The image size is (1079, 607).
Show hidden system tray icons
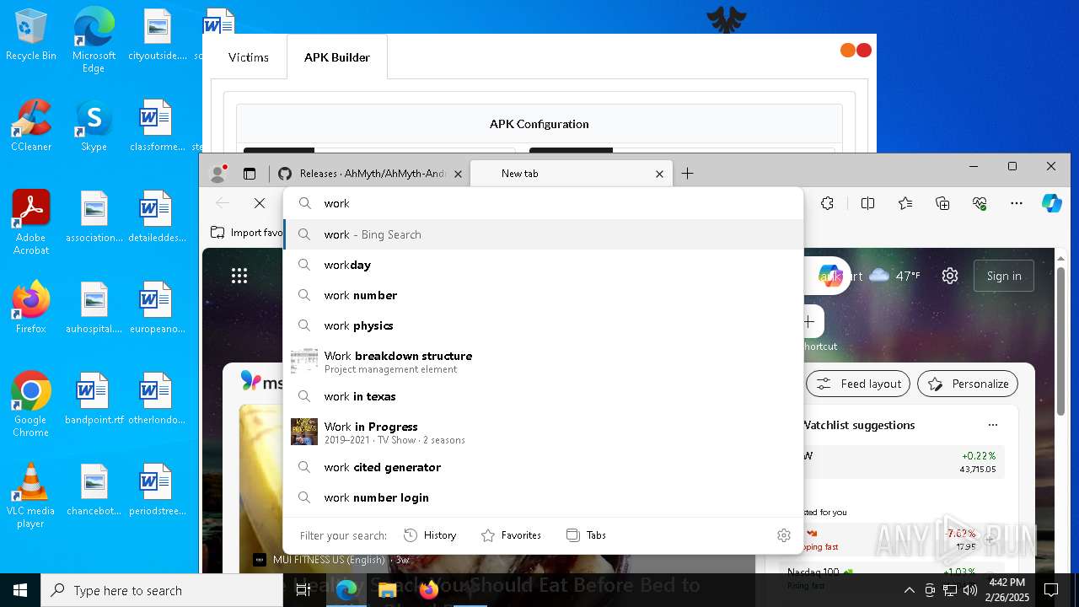(909, 590)
